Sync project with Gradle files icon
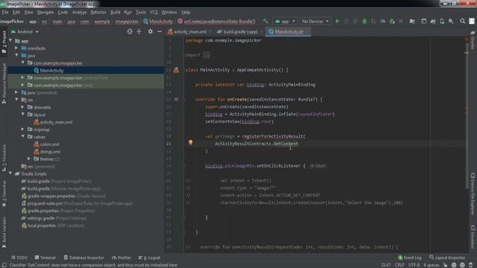The image size is (477, 268). coord(433,22)
